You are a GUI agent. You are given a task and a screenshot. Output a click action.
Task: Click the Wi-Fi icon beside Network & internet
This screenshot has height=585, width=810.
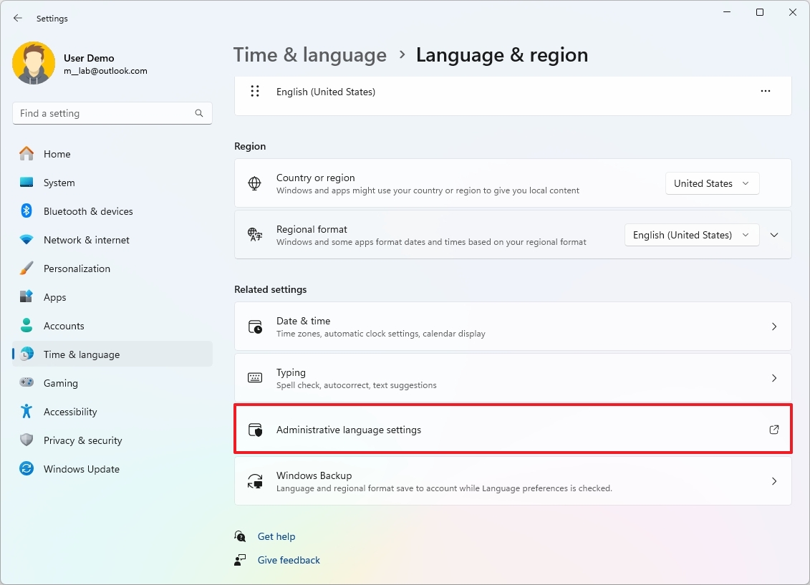tap(26, 240)
